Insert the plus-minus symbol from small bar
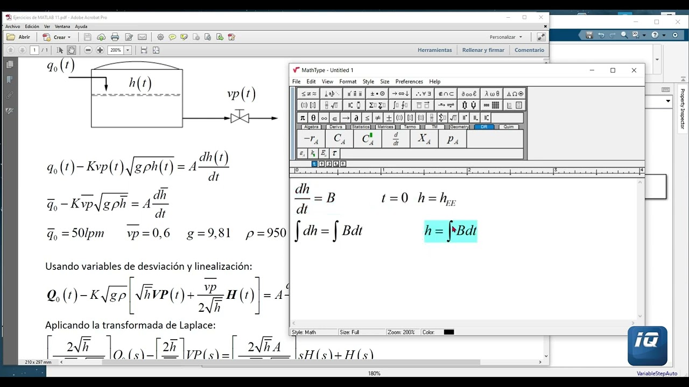Viewport: 689px width, 387px height. point(389,118)
